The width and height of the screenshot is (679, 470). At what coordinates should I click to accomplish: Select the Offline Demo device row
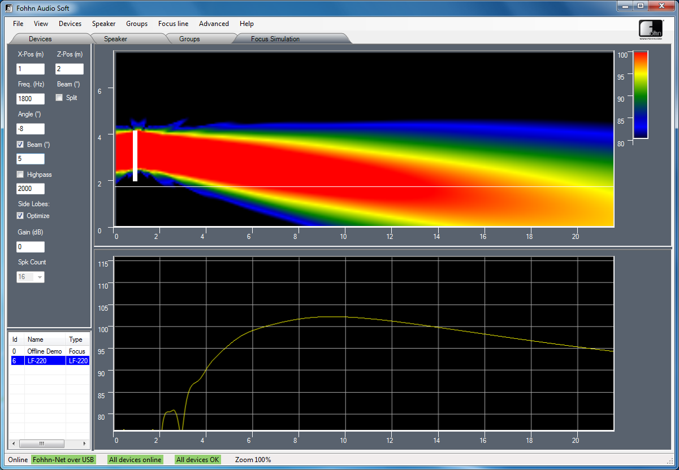[x=50, y=351]
